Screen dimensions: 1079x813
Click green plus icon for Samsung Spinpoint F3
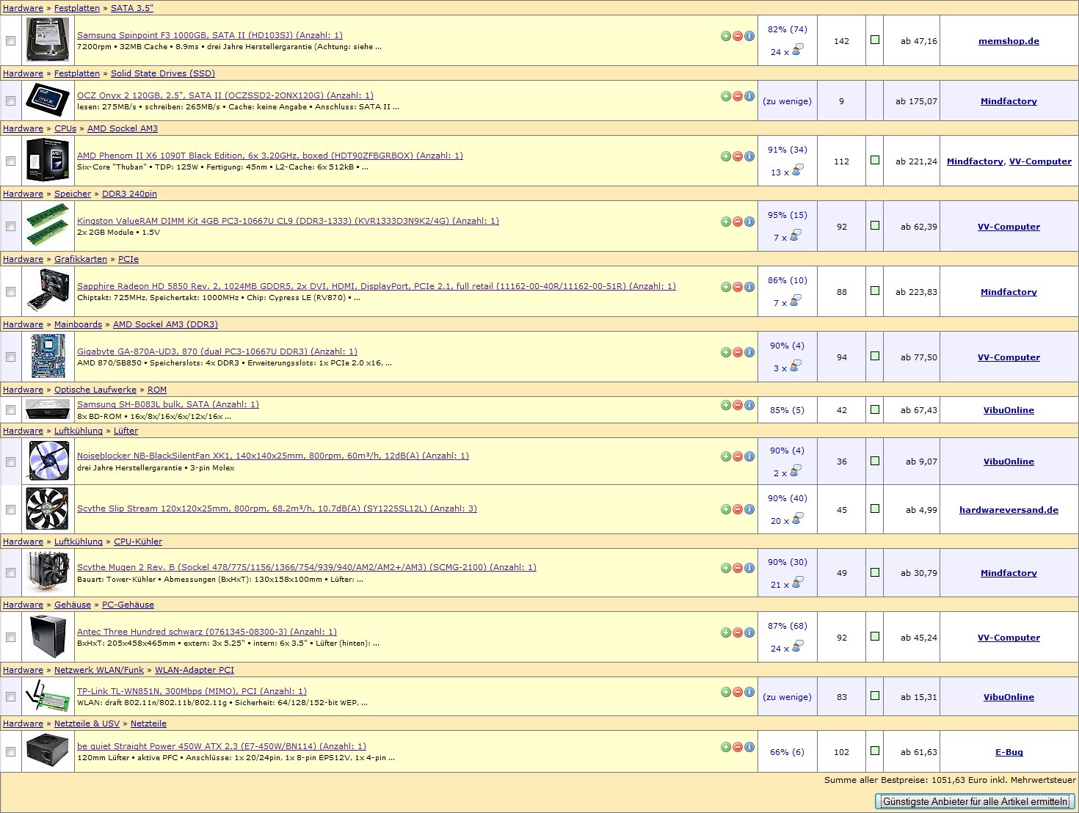tap(725, 36)
